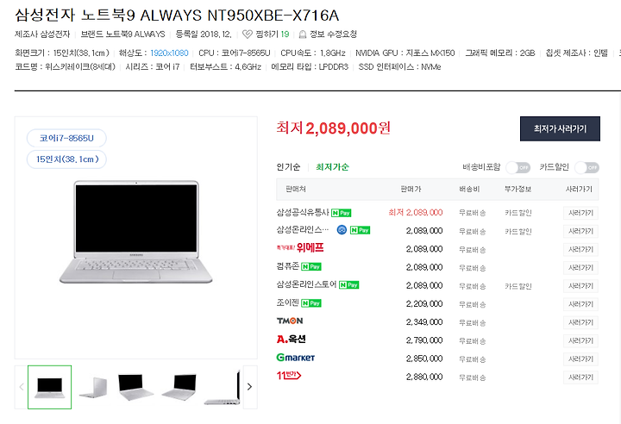Viewport: 621px width, 424px height.
Task: Click 사러가기 for the 조이젠 seller
Action: (580, 304)
